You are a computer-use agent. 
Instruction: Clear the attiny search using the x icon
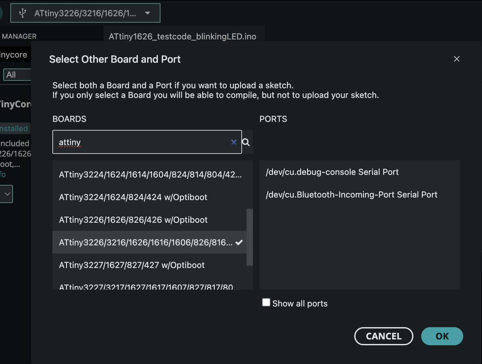pos(234,142)
